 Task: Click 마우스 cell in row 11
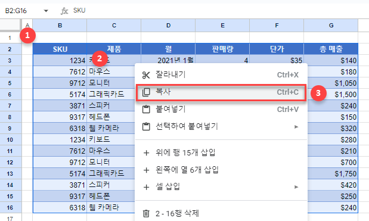pyautogui.click(x=111, y=151)
